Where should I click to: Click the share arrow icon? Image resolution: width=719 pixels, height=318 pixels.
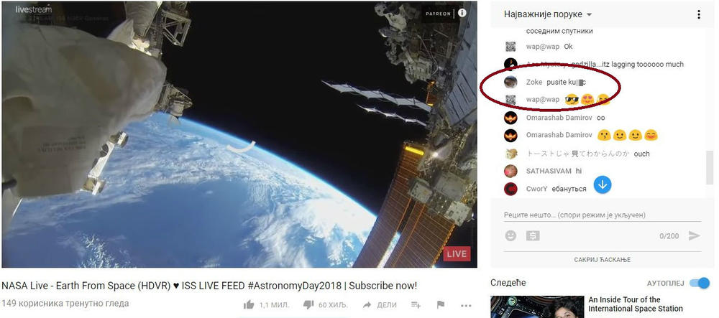367,305
